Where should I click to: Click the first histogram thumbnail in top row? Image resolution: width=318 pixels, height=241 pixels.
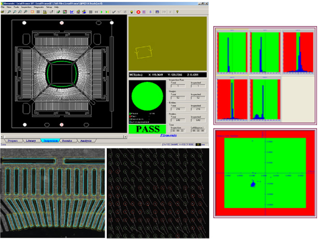point(232,52)
